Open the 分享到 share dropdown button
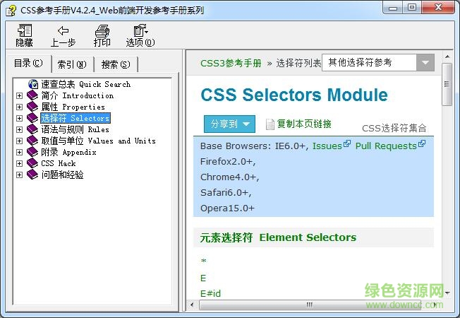Screen dimensions: 460x318 [229, 124]
